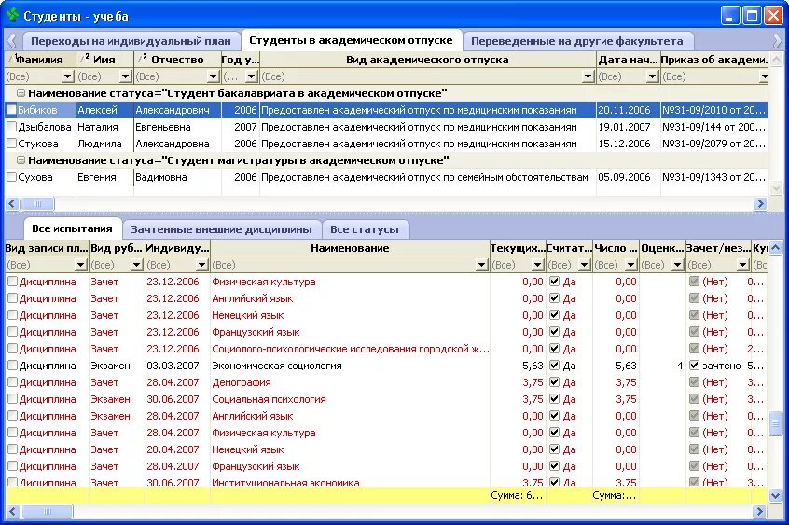
Task: Select Социолого-психологические исследования row name
Action: [351, 349]
